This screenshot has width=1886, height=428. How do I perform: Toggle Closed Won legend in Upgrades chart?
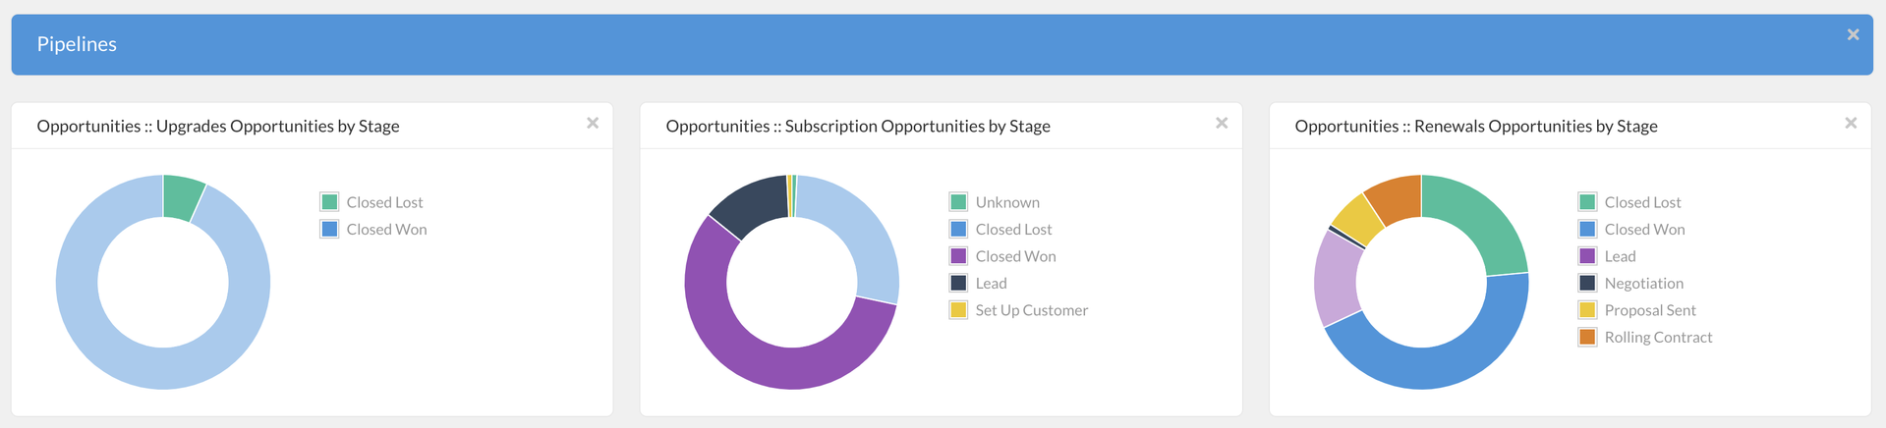[x=386, y=229]
